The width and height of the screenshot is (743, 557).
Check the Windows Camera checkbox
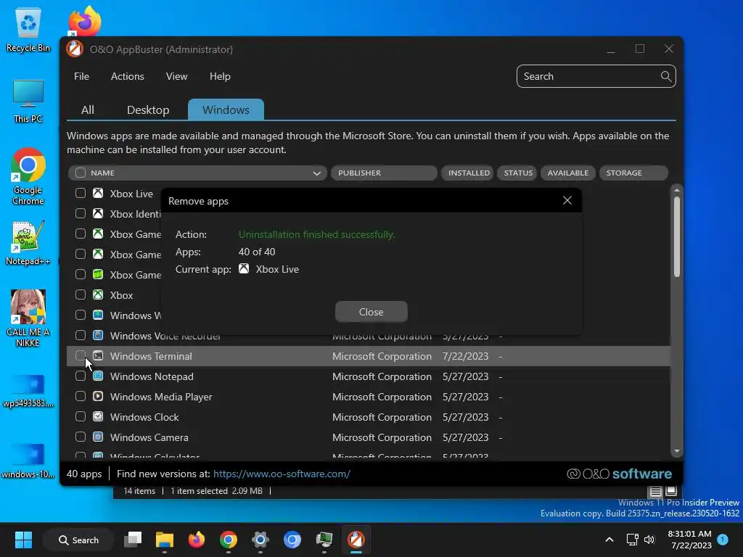(x=81, y=437)
